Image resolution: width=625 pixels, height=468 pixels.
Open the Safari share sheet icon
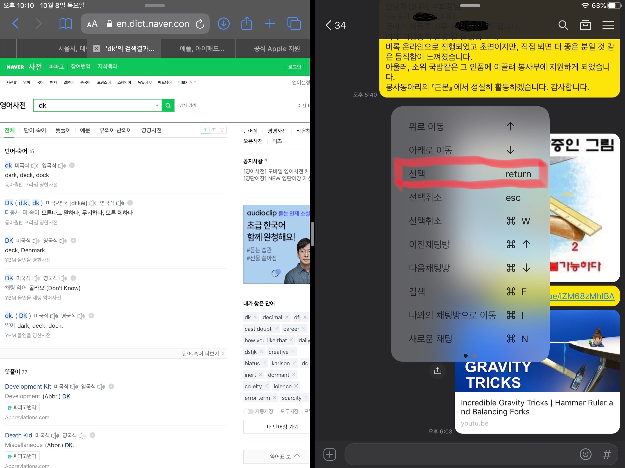tap(246, 24)
